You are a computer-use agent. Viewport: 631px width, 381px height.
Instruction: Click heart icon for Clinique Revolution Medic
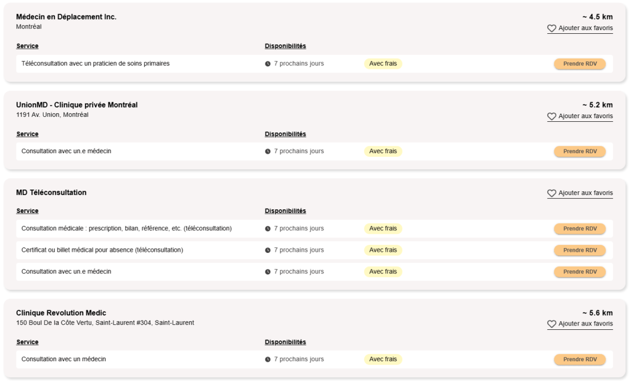[551, 324]
